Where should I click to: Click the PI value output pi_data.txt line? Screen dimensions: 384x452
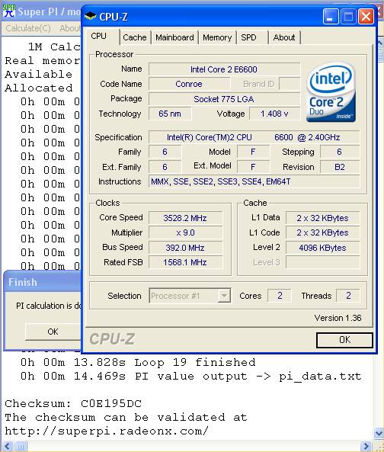pos(190,377)
